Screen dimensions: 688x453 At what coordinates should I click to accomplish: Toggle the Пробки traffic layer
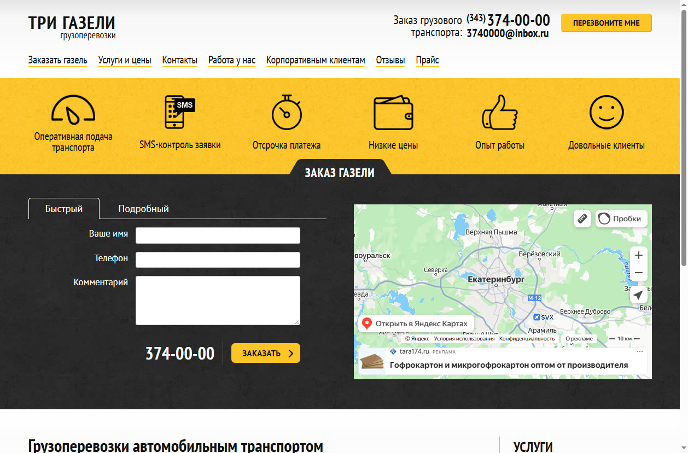pos(621,219)
